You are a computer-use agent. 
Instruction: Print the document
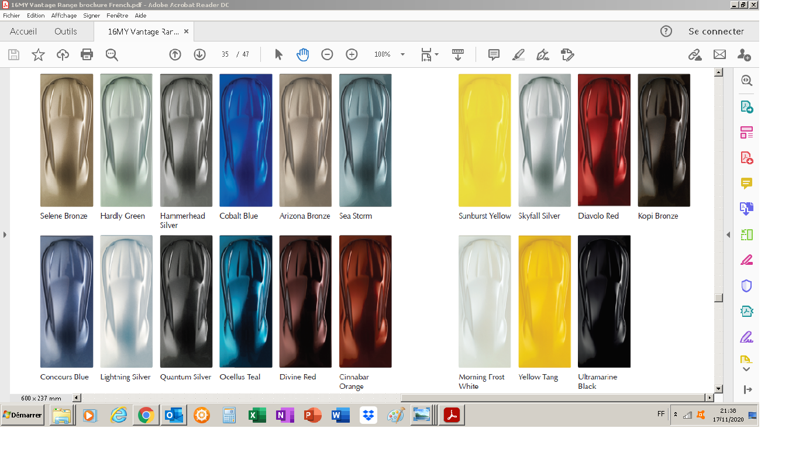click(87, 55)
